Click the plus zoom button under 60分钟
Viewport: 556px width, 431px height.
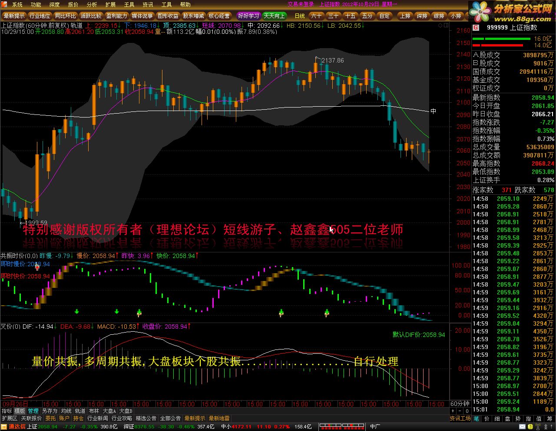[x=453, y=411]
